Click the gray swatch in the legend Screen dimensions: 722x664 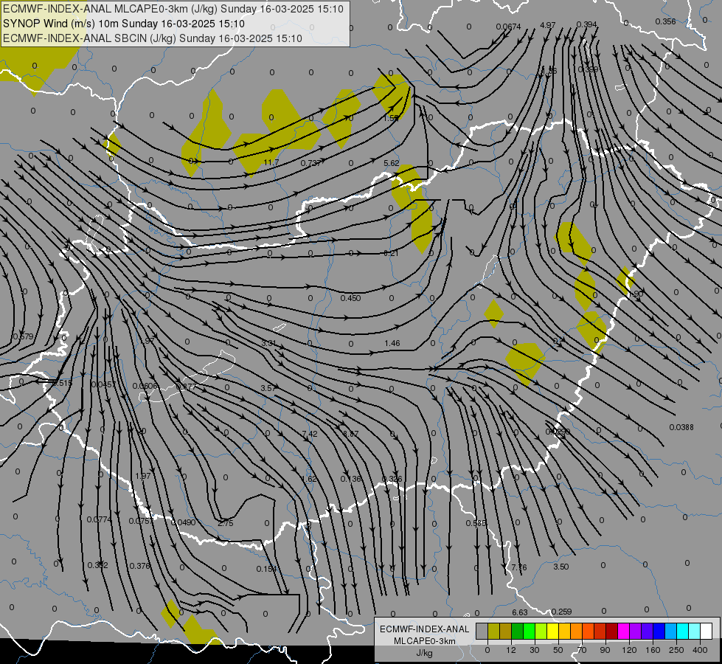[482, 632]
